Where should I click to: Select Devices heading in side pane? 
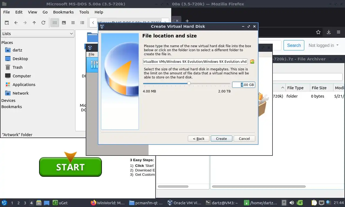(8, 101)
